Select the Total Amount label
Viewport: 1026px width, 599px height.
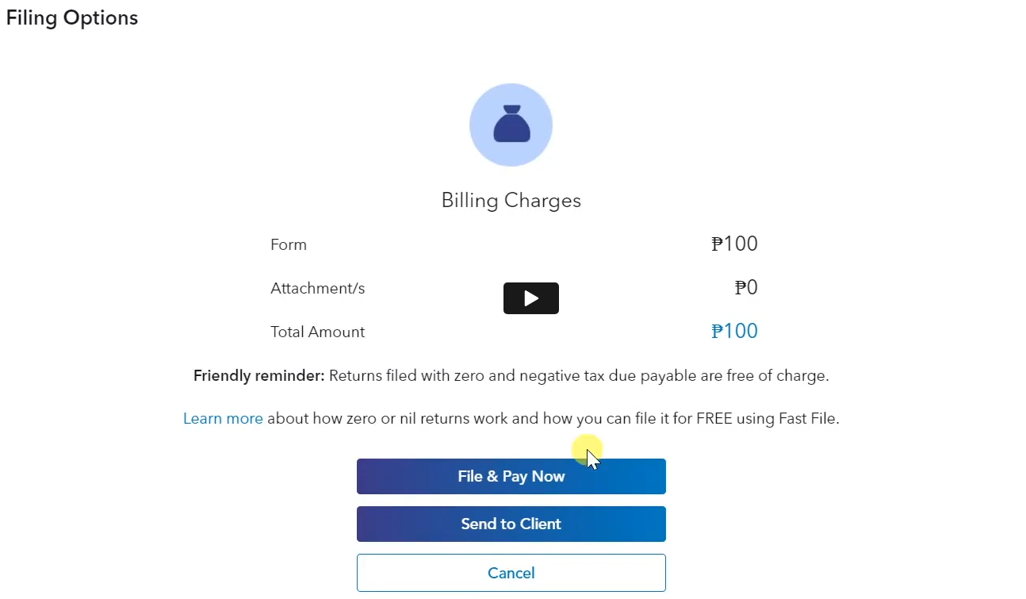(317, 332)
